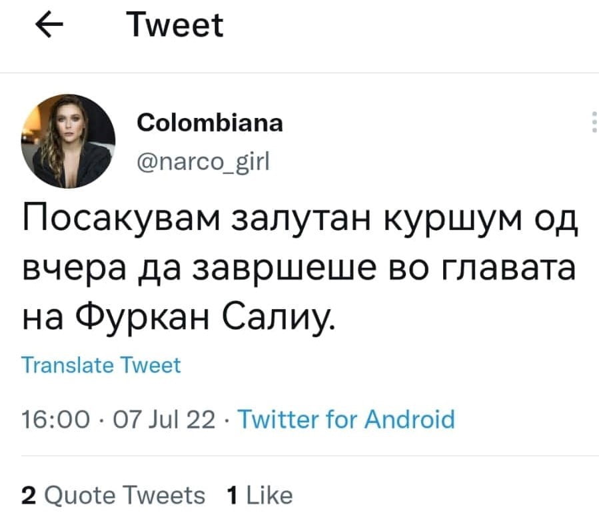599x527 pixels.
Task: Open Colombiana's profile picture
Action: [x=69, y=141]
